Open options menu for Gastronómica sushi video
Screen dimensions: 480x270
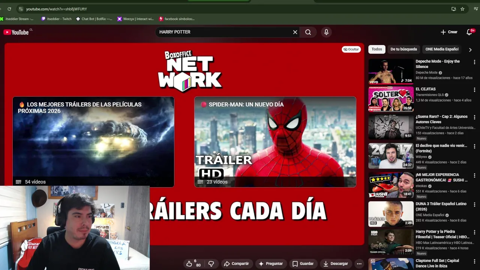coord(474,175)
